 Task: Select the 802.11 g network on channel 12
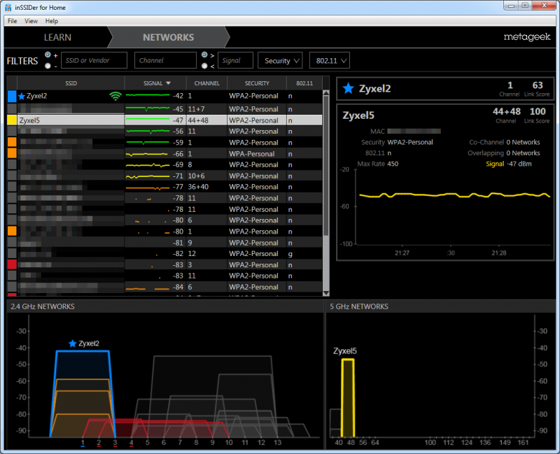pos(164,253)
